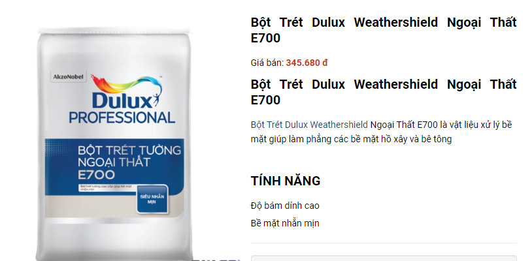Click the AkzoNobel badge on the bag
Screen dimensions: 530x261
pos(67,77)
